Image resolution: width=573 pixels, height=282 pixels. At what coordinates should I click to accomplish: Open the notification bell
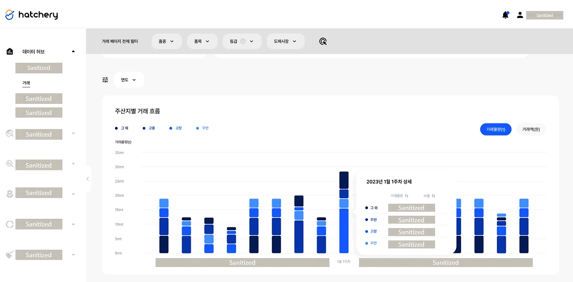pyautogui.click(x=505, y=15)
